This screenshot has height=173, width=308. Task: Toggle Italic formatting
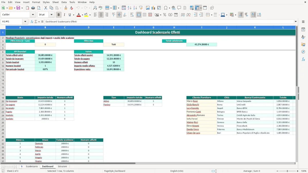pyautogui.click(x=64, y=15)
